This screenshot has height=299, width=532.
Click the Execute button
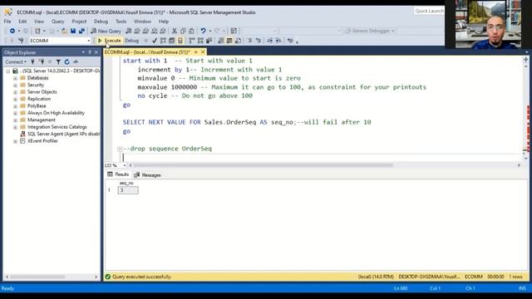109,41
